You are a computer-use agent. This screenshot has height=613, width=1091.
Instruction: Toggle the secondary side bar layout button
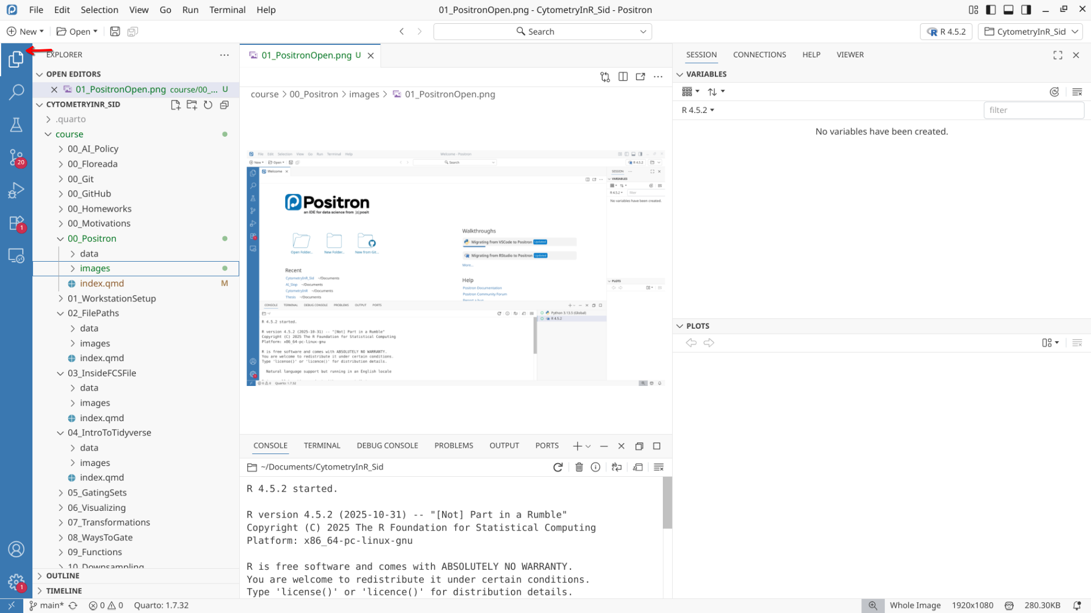point(1026,10)
